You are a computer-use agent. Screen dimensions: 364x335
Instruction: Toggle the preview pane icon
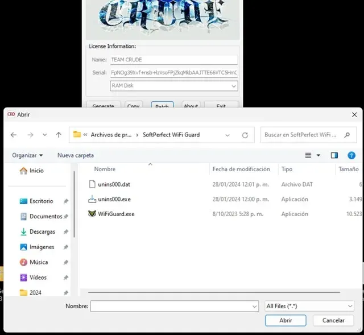(x=334, y=155)
